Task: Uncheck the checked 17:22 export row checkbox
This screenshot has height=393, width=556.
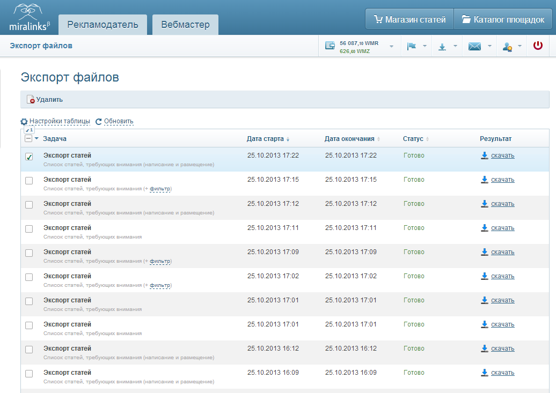Action: (29, 157)
